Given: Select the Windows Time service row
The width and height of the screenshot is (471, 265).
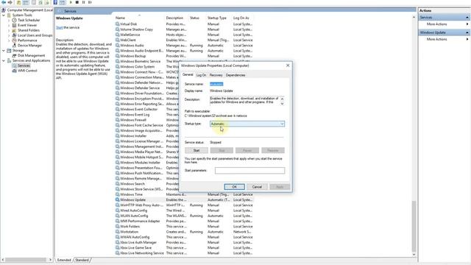Looking at the screenshot, I should click(184, 194).
